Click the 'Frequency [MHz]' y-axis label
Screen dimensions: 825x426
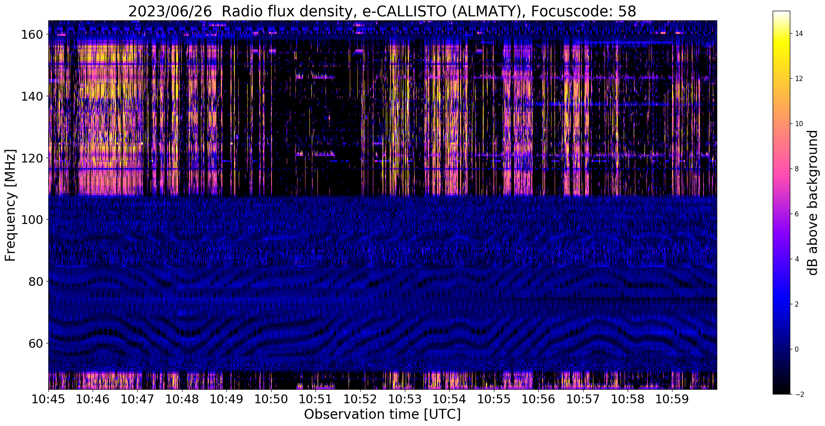point(10,205)
